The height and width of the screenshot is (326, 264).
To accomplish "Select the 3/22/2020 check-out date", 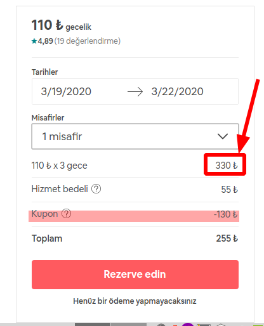I will [x=177, y=91].
